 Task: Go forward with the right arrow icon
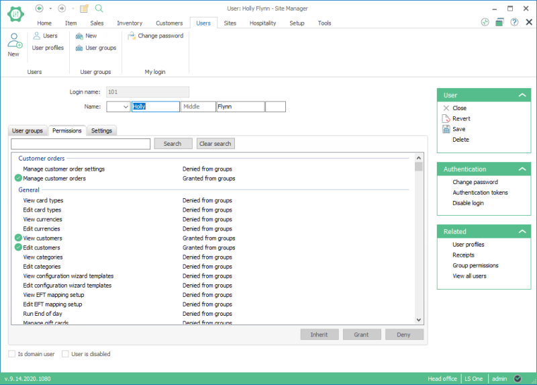pos(62,8)
